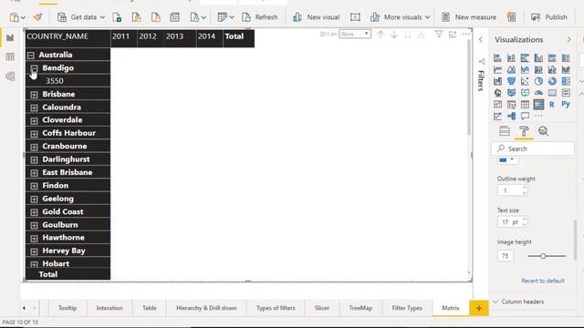The image size is (584, 328).
Task: Insert a Text box from the ribbon
Action: coord(355,17)
